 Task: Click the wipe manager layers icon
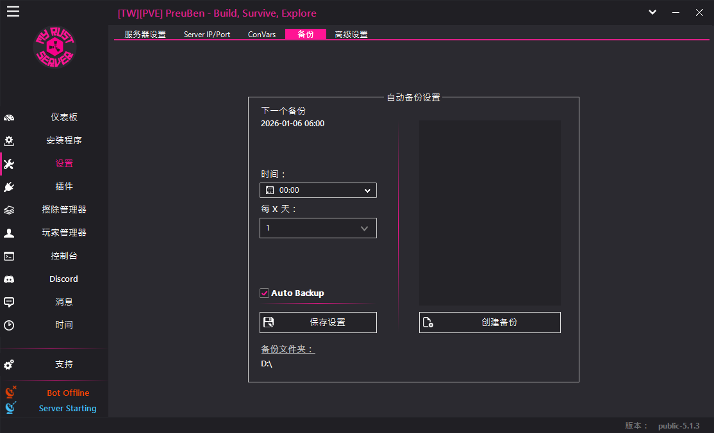click(9, 210)
